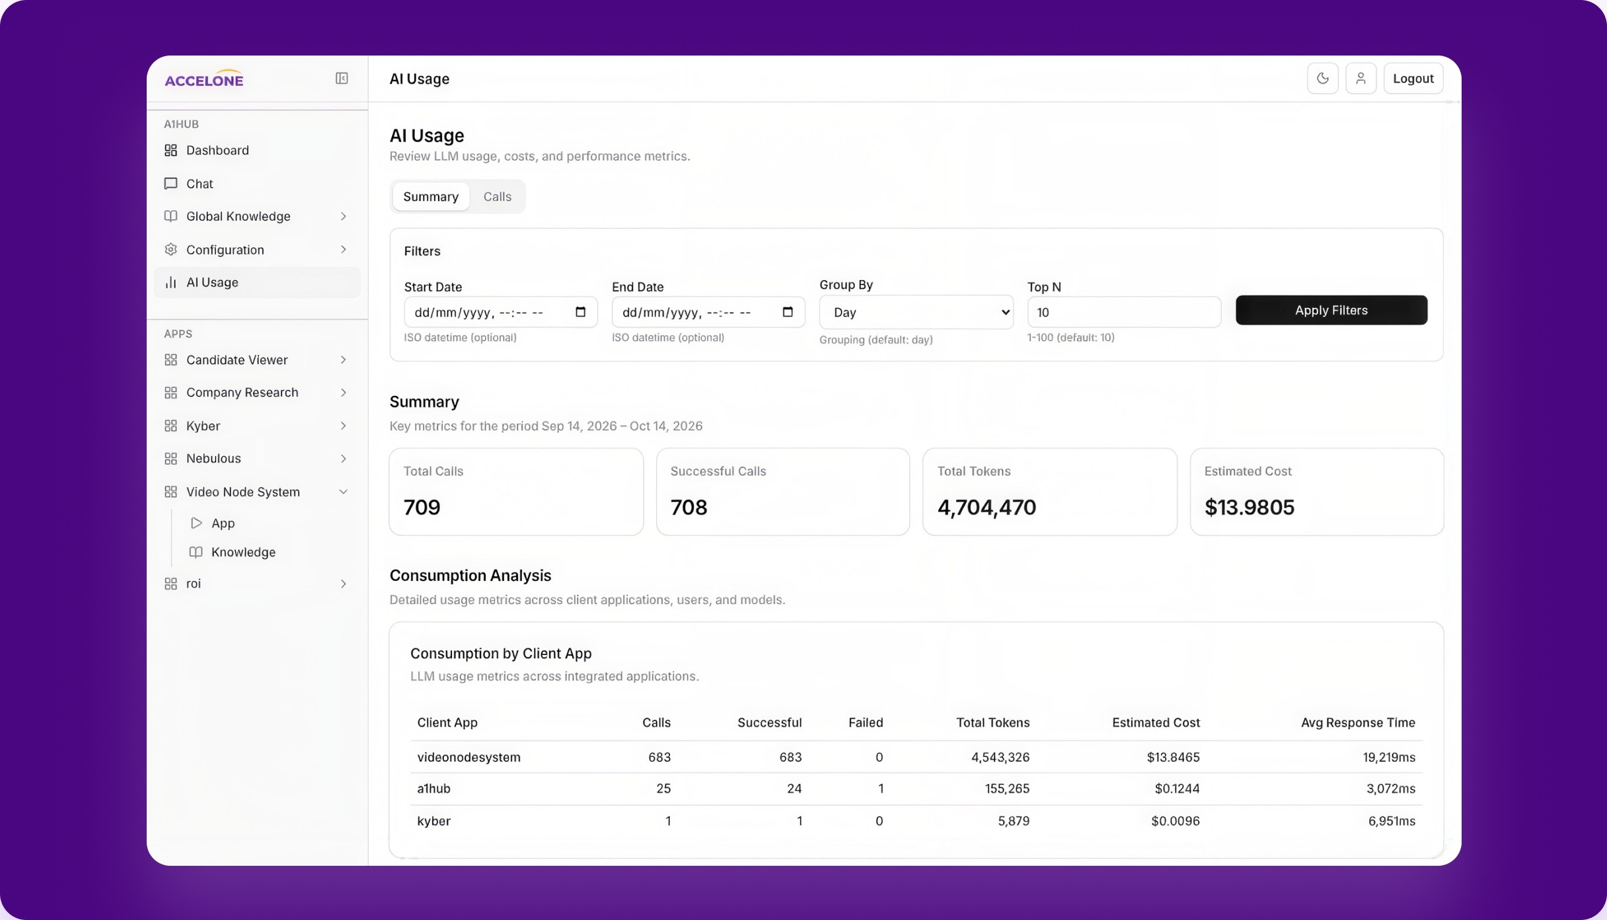1607x920 pixels.
Task: Click a1hub client app row name
Action: click(433, 788)
